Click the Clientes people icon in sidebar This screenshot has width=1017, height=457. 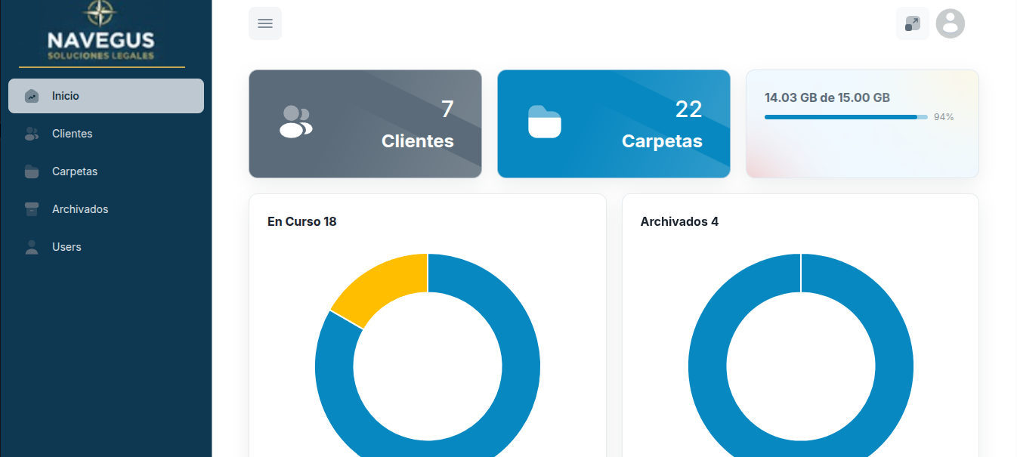32,134
